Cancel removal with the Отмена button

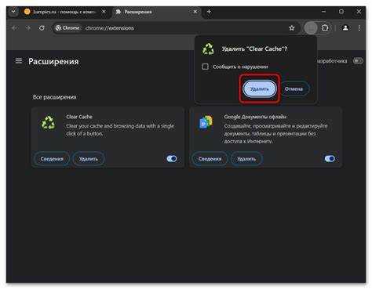coord(294,89)
